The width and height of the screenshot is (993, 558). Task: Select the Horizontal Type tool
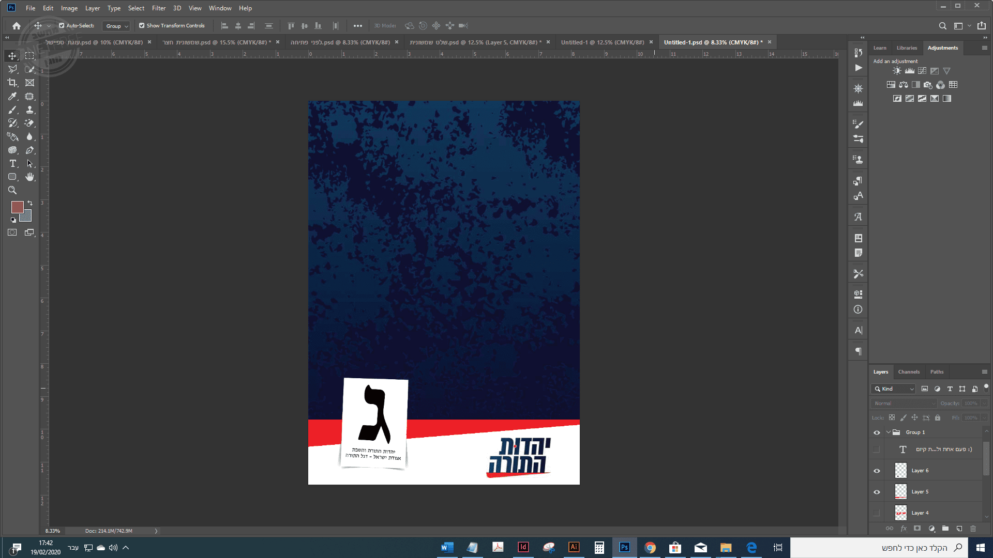12,163
